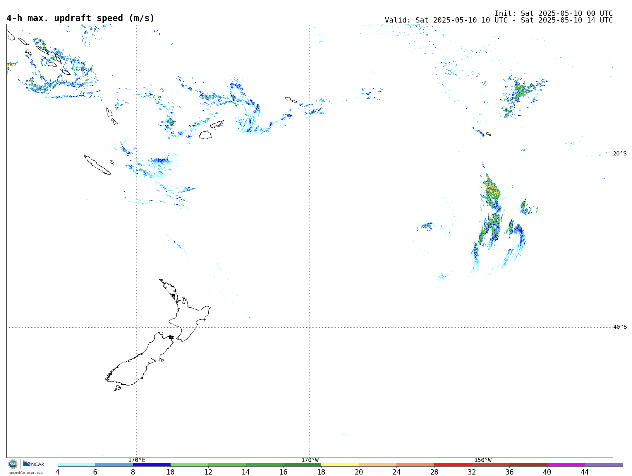Select the yellow 18-20 colorbar swatch
632x476 pixels.
340,465
